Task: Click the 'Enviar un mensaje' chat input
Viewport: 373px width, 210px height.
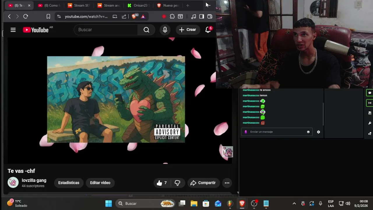Action: pyautogui.click(x=277, y=132)
